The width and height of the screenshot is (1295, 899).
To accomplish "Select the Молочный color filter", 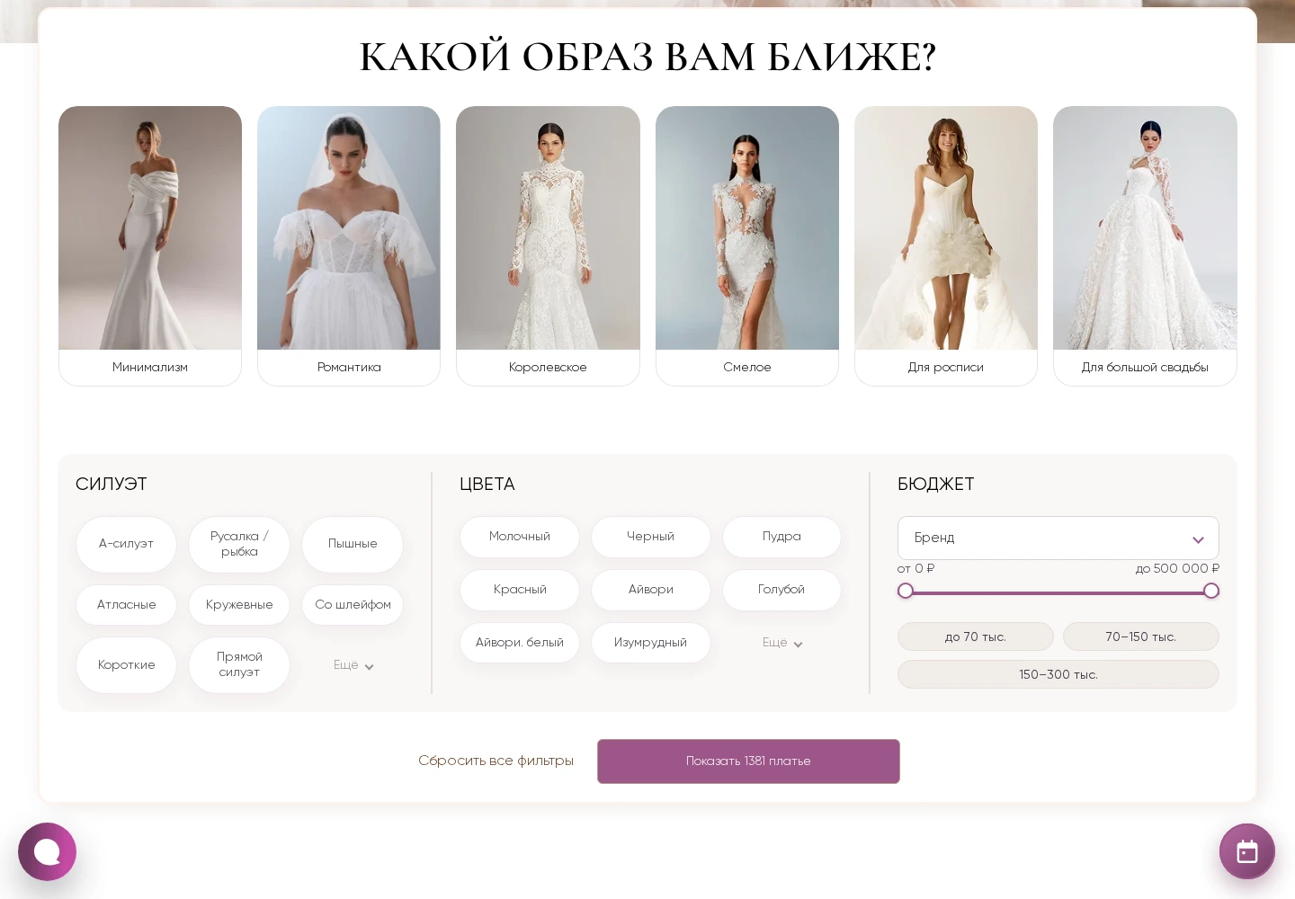I will [520, 537].
